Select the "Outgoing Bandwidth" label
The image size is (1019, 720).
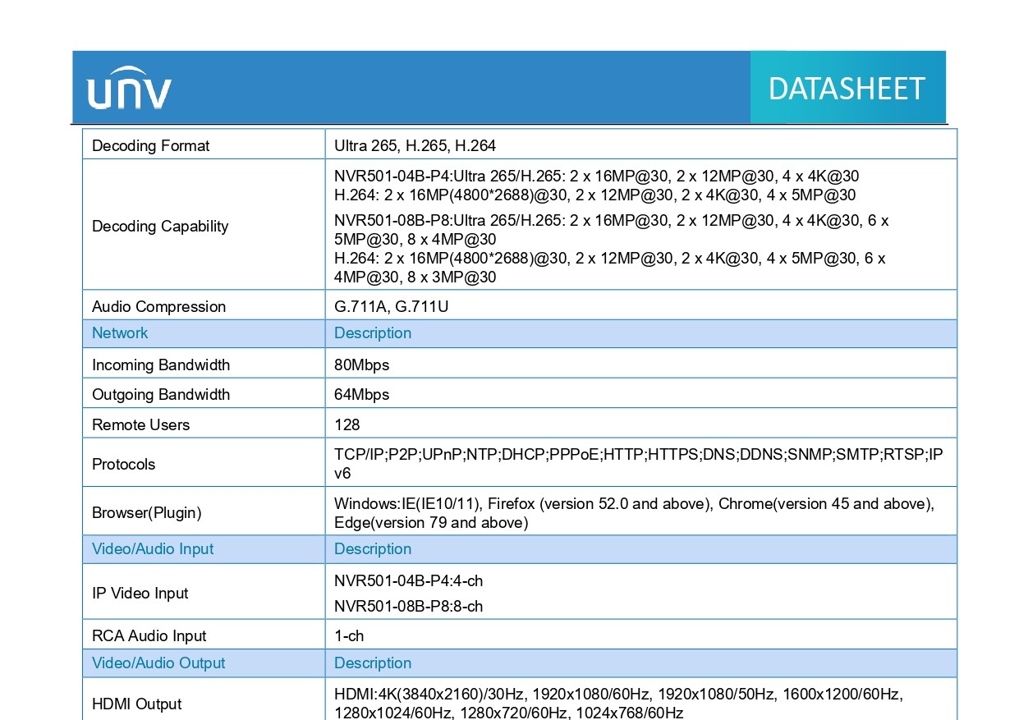[161, 395]
